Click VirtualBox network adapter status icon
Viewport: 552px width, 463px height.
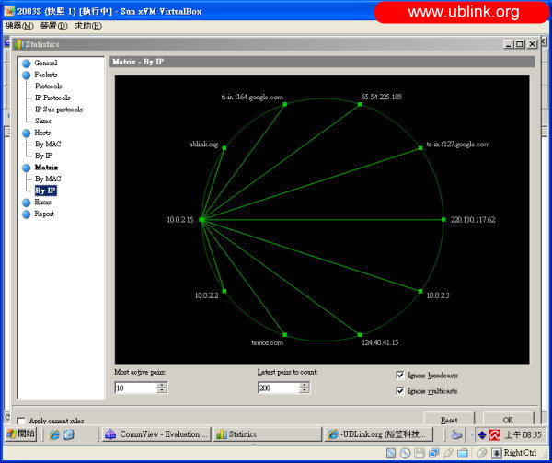point(433,453)
